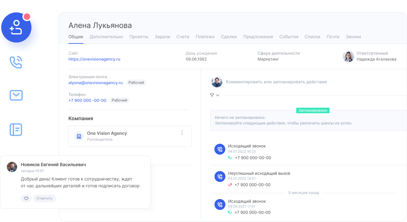Click the add contact icon with red badge
The height and width of the screenshot is (222, 407).
point(16,27)
